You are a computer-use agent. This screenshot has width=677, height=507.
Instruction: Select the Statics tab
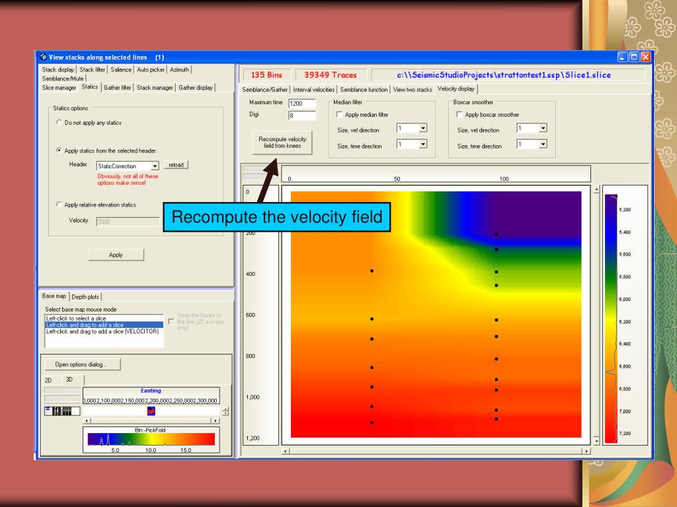90,86
